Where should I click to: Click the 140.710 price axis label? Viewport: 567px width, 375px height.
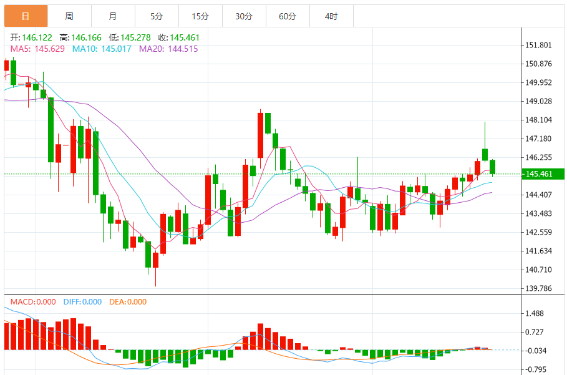(x=539, y=270)
